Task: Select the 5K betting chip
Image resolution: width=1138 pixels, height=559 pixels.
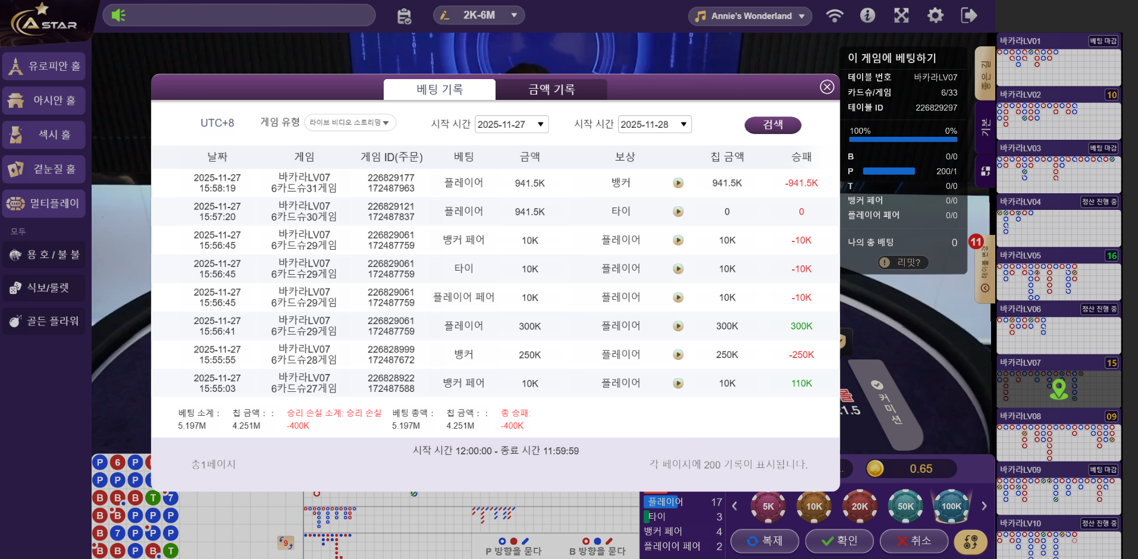Action: [x=768, y=506]
